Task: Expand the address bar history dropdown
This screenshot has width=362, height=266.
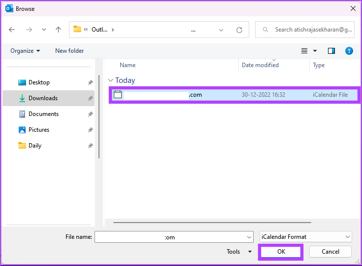Action: [x=221, y=30]
